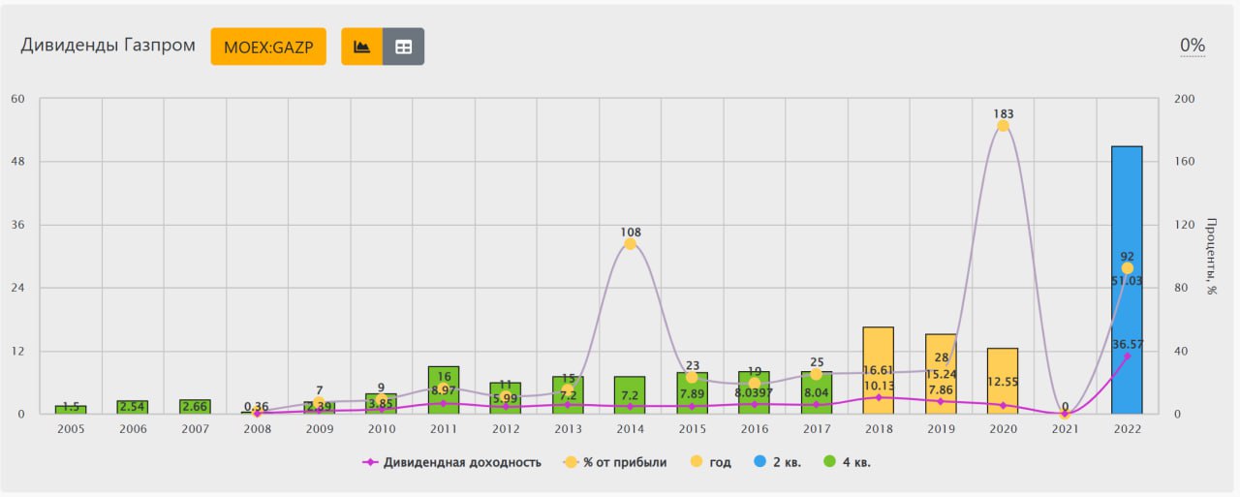This screenshot has height=497, width=1240.
Task: Click the 0 payout point for 2021
Action: [x=1065, y=414]
